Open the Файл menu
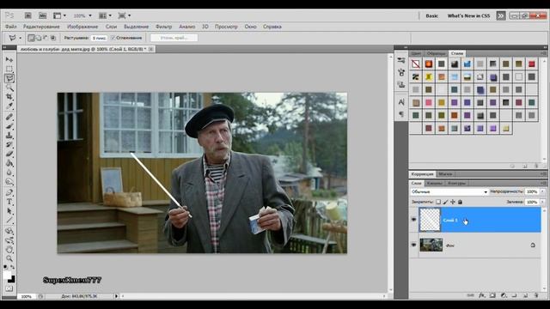The height and width of the screenshot is (309, 550). coord(11,27)
